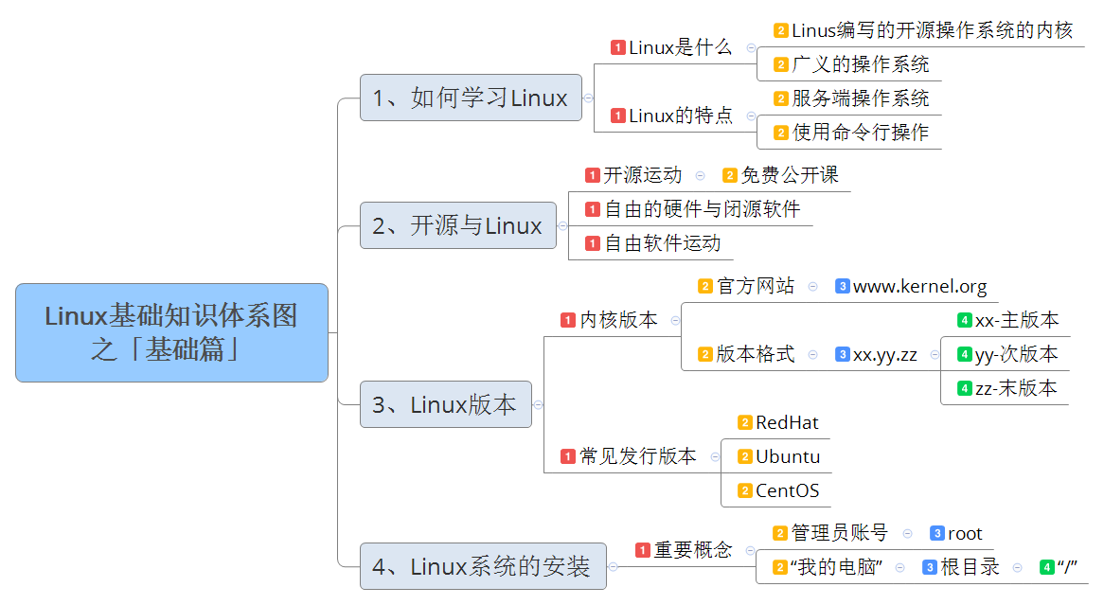This screenshot has width=1104, height=605.
Task: Click priority 3 marker beside root
Action: pyautogui.click(x=937, y=534)
